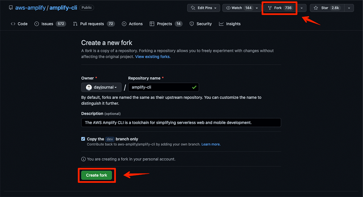Image resolution: width=363 pixels, height=197 pixels.
Task: Click the 572 Issues counter badge
Action: [x=61, y=24]
